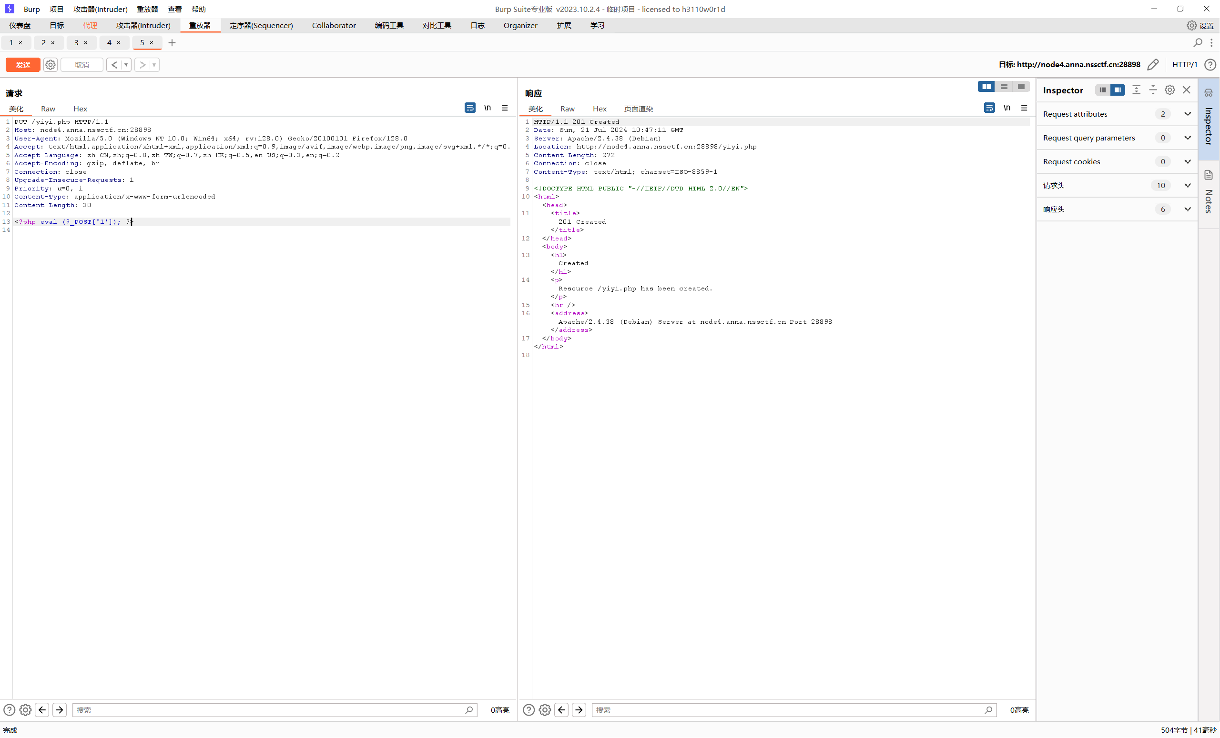Screen dimensions: 1220x738
Task: Open the previous request history dropdown arrow
Action: [x=126, y=65]
